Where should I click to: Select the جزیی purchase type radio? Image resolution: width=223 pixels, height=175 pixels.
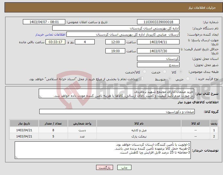coord(188,78)
